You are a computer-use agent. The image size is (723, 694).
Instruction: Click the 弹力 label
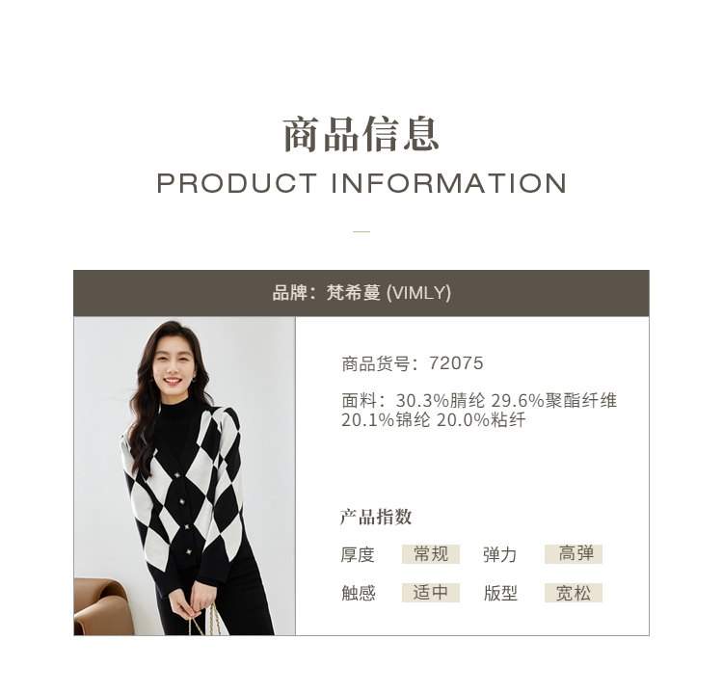[x=499, y=554]
